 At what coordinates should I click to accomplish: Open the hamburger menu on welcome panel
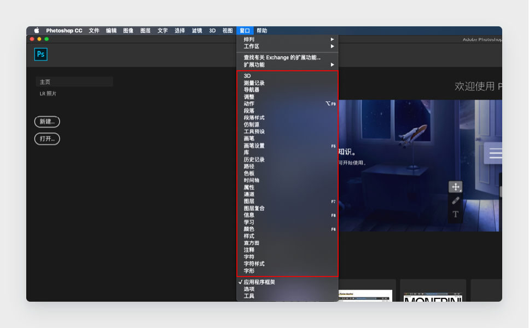coord(495,154)
